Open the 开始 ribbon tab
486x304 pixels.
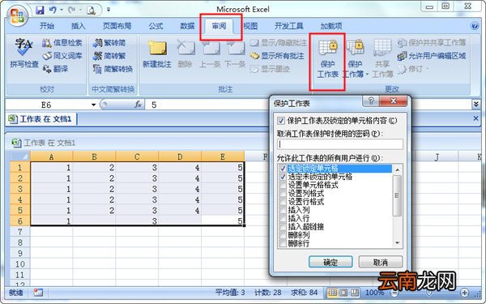[x=47, y=26]
